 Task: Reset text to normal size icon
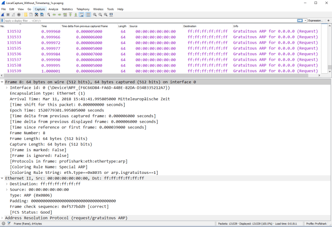(x=105, y=15)
